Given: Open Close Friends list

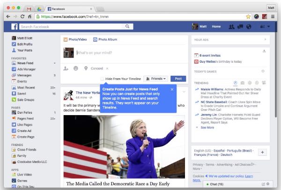Looking at the screenshot, I should (24, 150).
